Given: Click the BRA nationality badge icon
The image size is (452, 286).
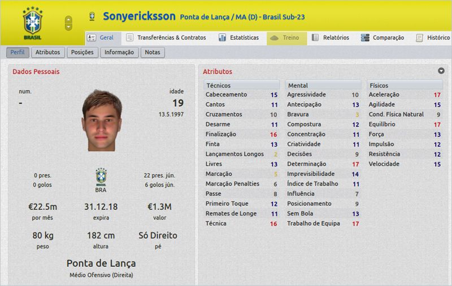Looking at the screenshot, I should point(101,177).
